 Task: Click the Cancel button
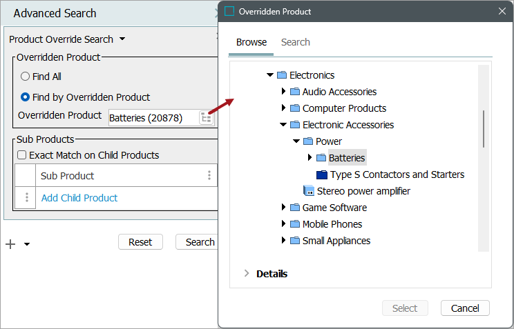[x=465, y=308]
